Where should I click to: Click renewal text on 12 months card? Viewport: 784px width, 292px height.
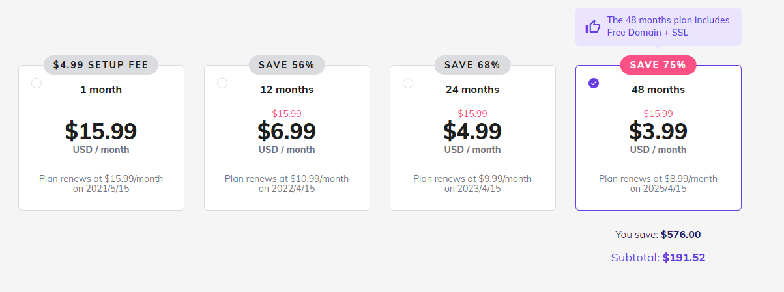(287, 183)
